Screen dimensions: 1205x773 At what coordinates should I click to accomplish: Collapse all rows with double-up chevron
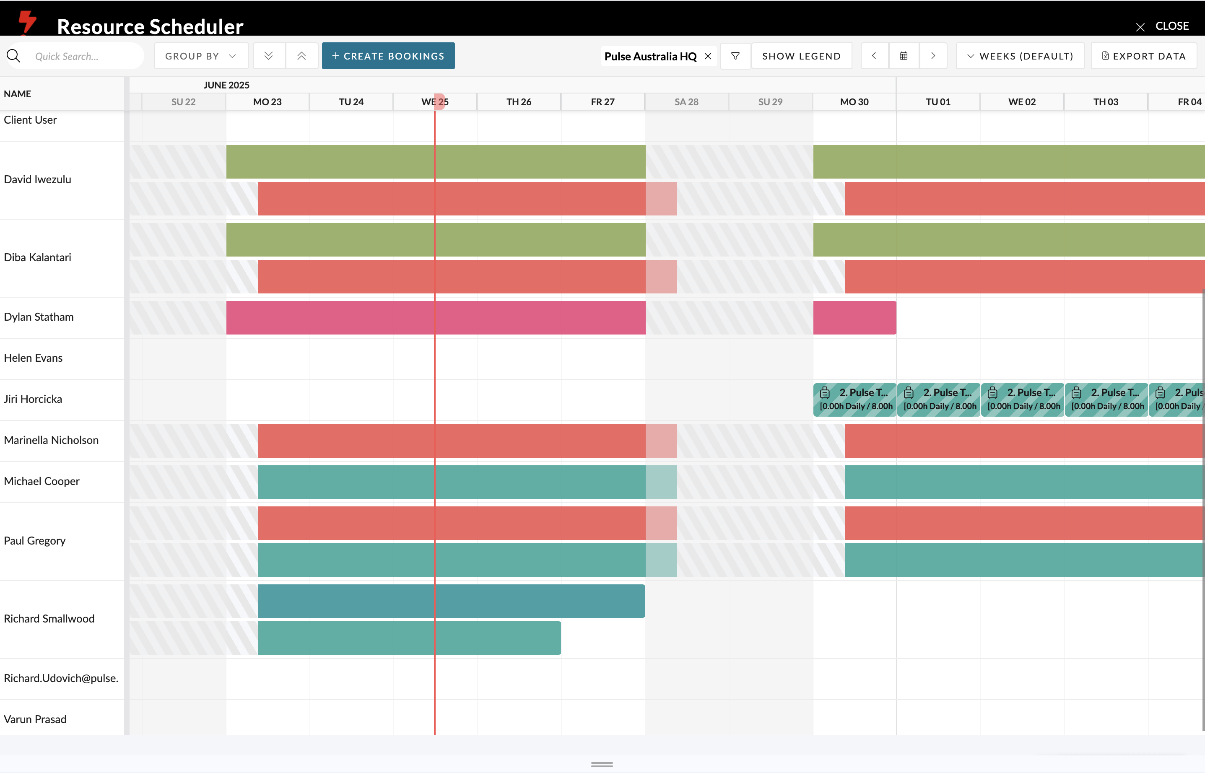(x=301, y=56)
